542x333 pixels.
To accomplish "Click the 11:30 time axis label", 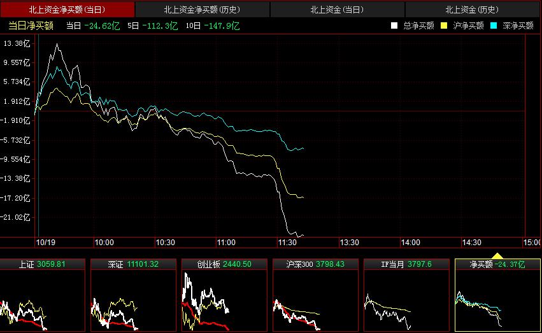I will (x=287, y=243).
